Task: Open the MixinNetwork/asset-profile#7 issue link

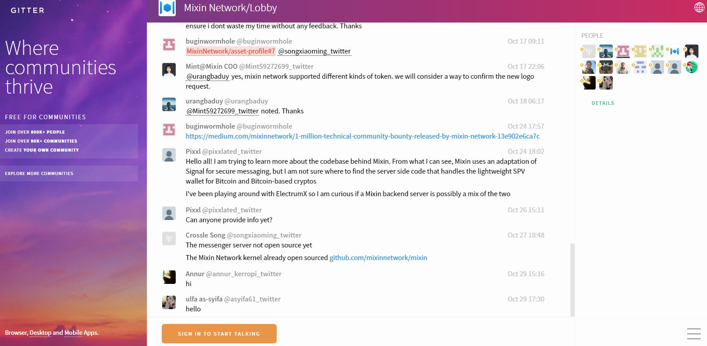Action: (x=231, y=51)
